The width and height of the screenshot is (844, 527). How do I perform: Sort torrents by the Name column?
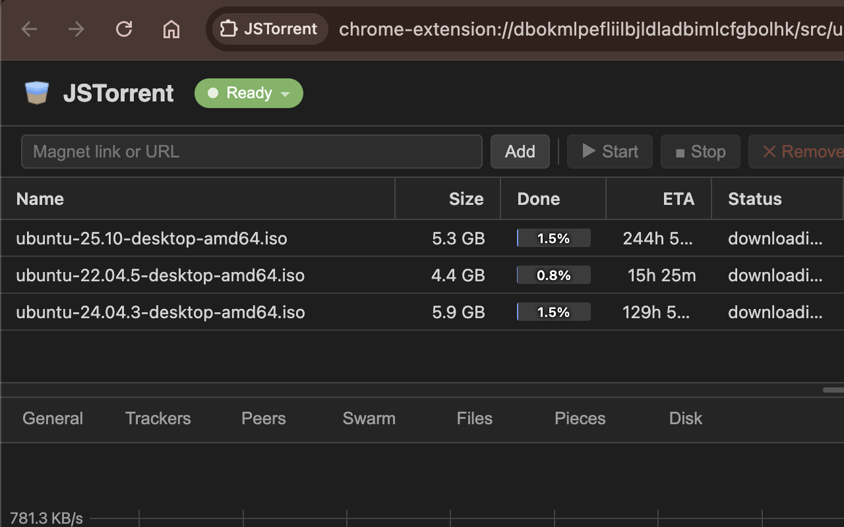[40, 199]
